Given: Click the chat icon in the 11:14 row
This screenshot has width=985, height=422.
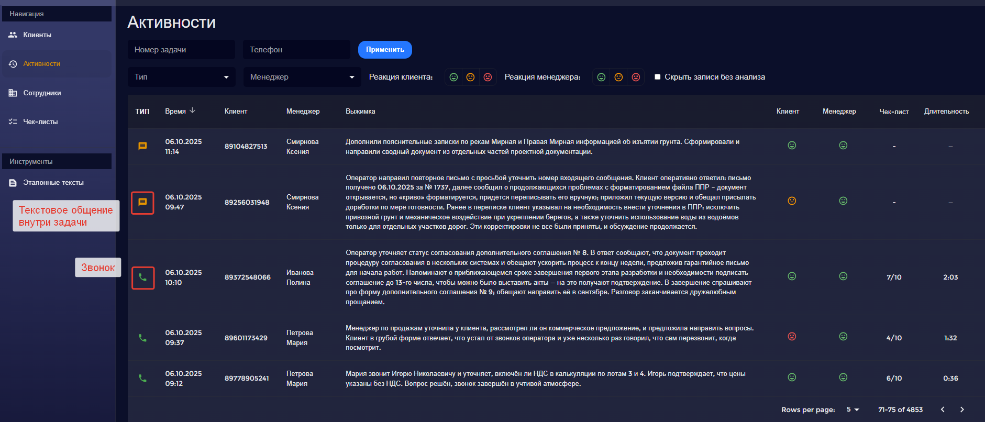Looking at the screenshot, I should click(x=142, y=146).
